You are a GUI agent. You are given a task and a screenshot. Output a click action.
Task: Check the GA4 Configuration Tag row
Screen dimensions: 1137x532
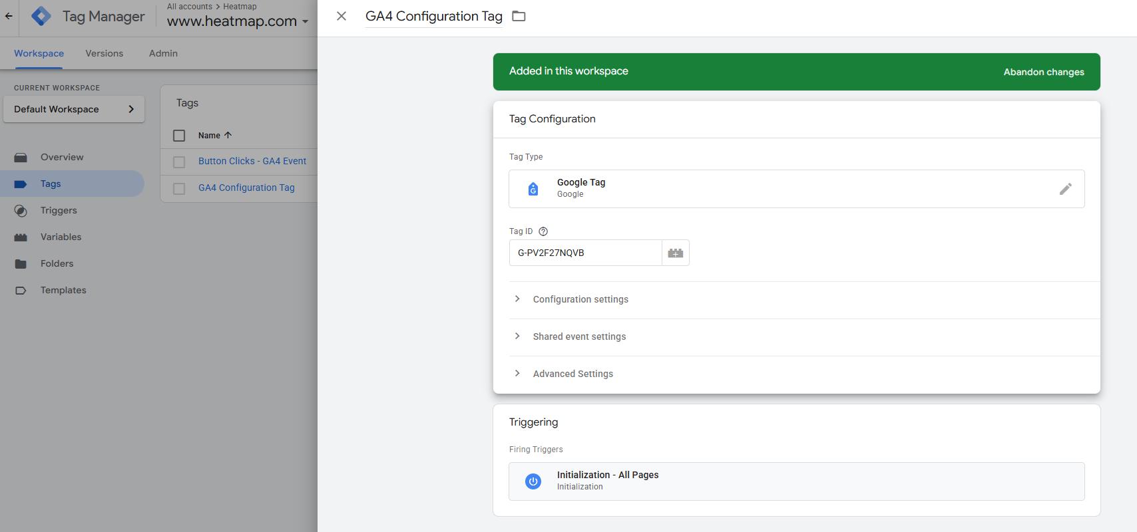click(179, 189)
